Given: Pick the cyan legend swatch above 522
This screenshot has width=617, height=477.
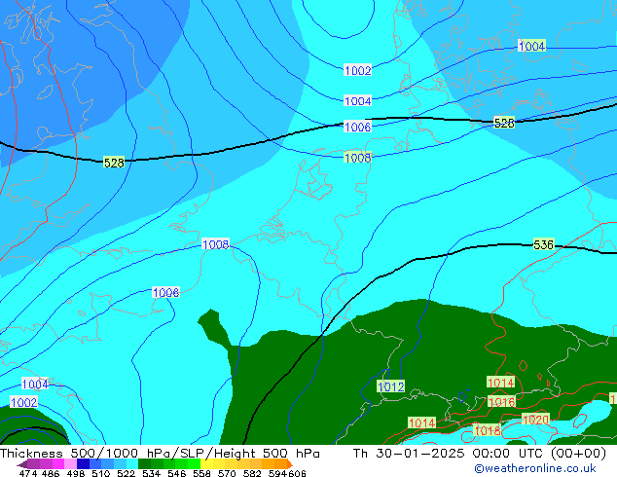Looking at the screenshot, I should pos(132,464).
